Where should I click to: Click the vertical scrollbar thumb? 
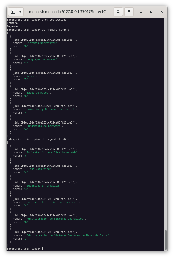pos(166,239)
